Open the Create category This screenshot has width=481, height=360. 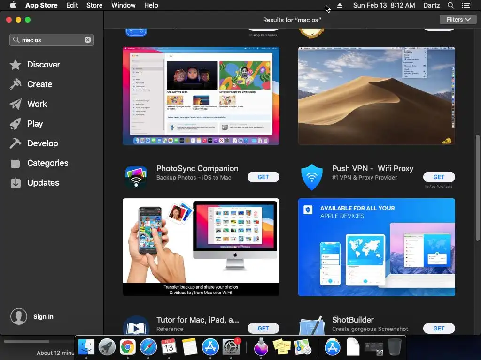31,84
